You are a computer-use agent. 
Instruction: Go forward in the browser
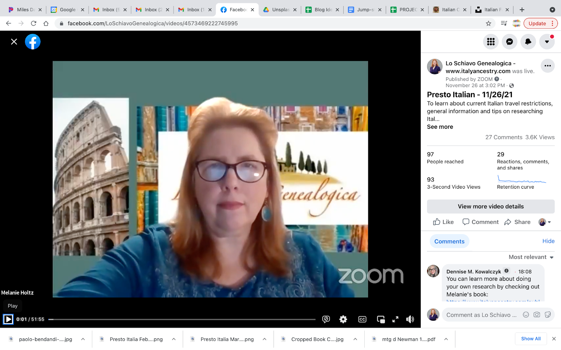(21, 23)
